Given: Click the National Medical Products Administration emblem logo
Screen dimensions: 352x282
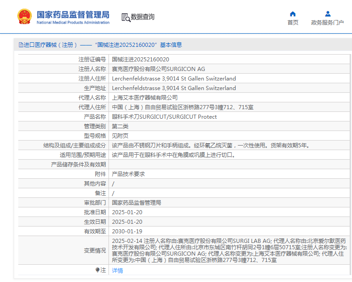Looking at the screenshot, I should point(25,17).
